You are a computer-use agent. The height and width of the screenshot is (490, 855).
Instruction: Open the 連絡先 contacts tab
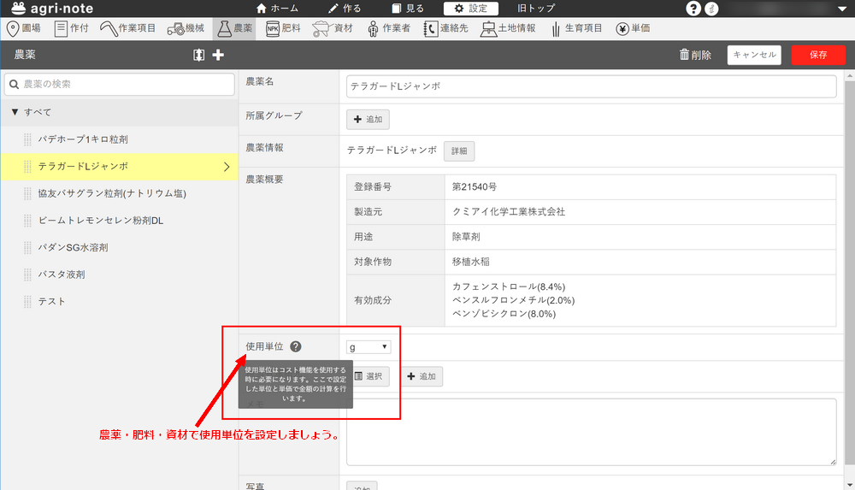[x=445, y=28]
